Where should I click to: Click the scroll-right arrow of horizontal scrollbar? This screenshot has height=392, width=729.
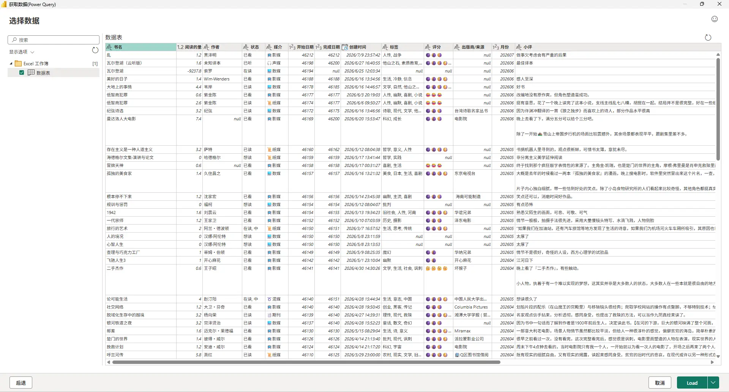[x=712, y=362]
